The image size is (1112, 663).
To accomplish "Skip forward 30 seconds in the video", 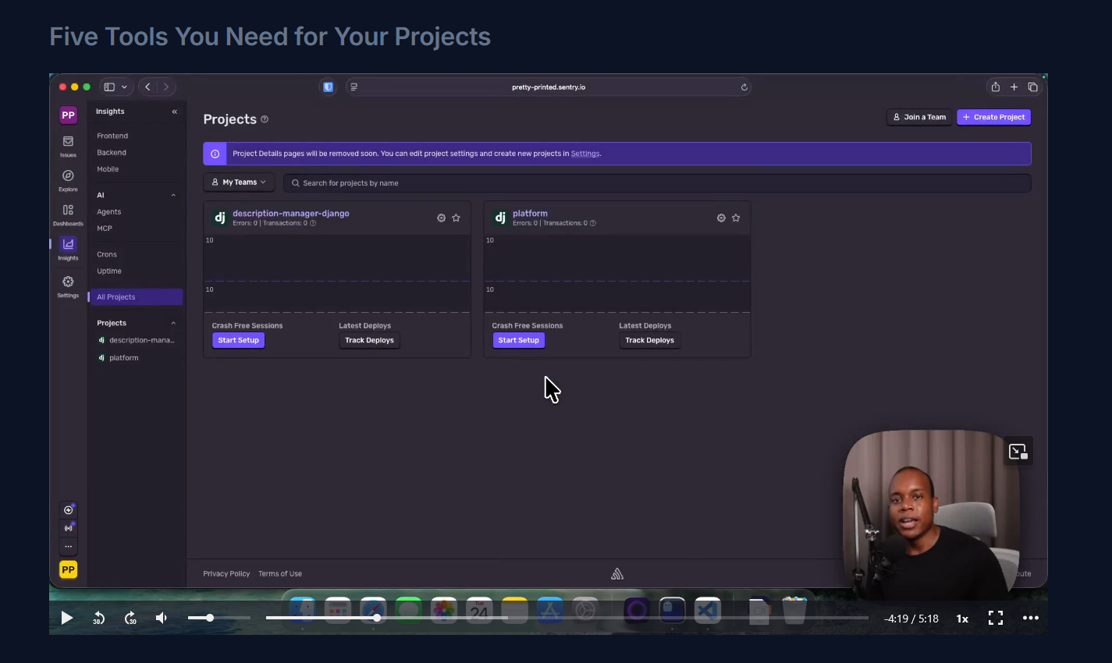I will 130,618.
